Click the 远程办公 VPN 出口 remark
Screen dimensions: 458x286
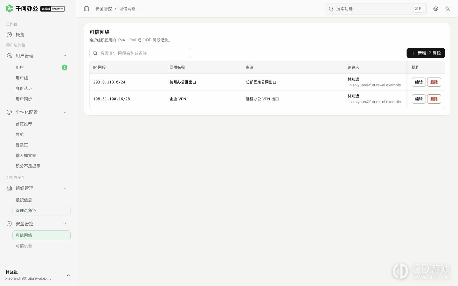262,99
